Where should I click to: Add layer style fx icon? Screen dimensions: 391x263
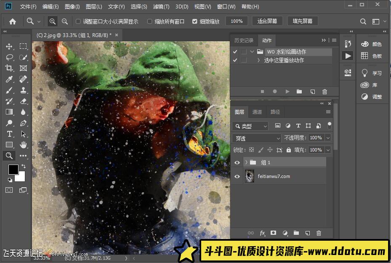pos(262,233)
